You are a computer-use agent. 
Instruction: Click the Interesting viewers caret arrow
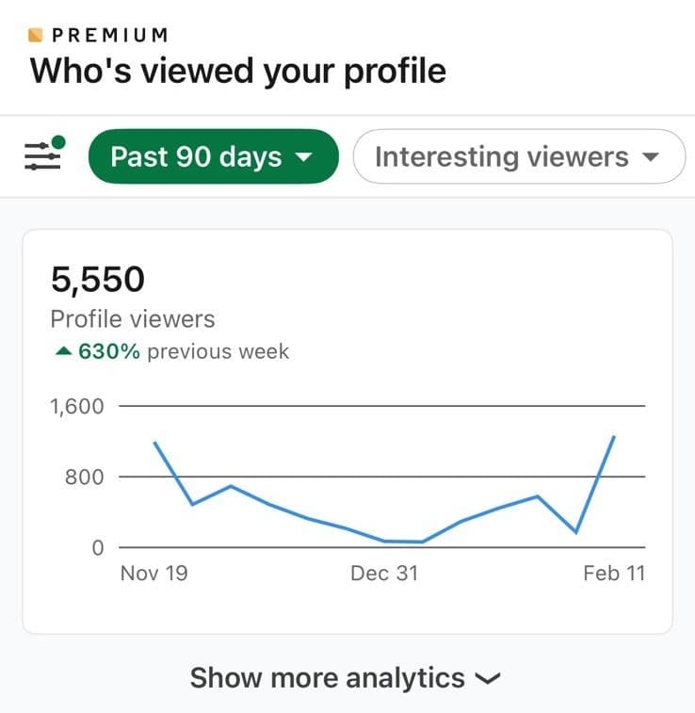(x=650, y=157)
